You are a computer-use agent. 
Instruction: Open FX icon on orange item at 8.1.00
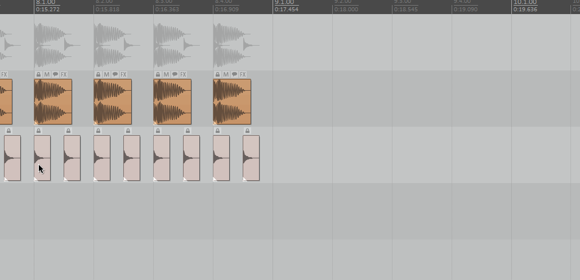64,75
